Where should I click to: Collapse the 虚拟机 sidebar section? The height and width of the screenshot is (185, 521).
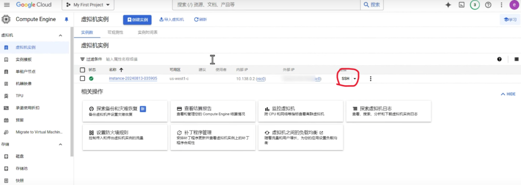tap(61, 35)
